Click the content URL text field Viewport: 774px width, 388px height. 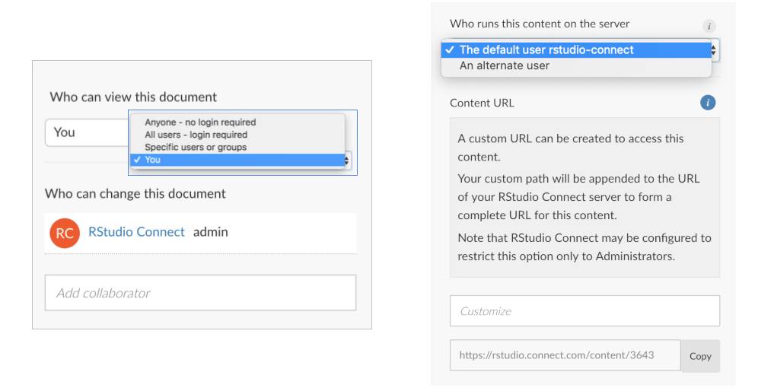tap(565, 355)
